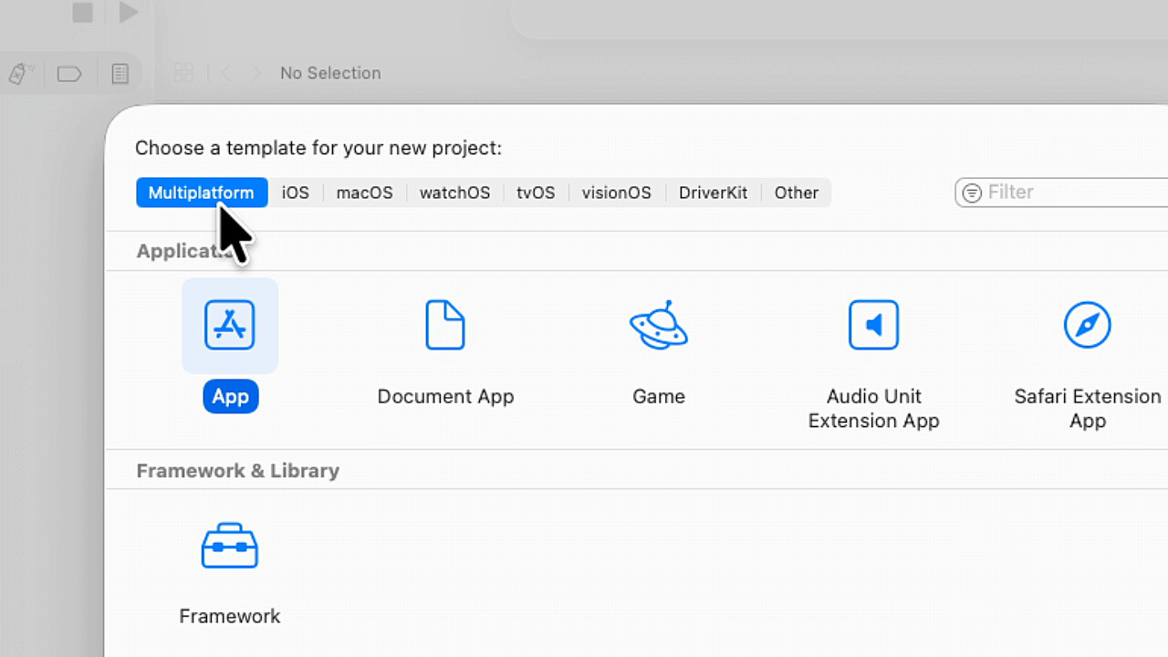Image resolution: width=1168 pixels, height=657 pixels.
Task: Open the Other templates tab
Action: [x=797, y=193]
